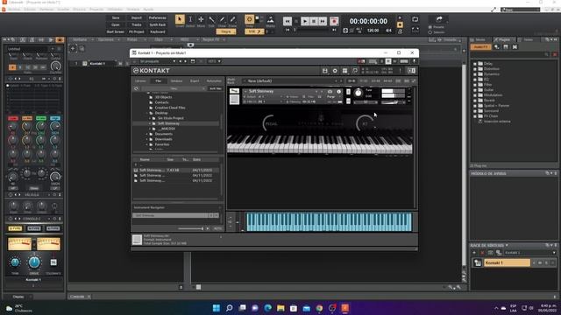Select the Smart tool in Cakewalk toolbar
Viewport: 561px width, 315px height.
180,19
